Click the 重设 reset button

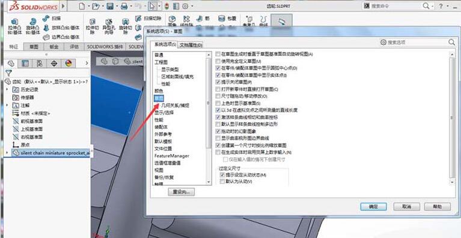click(x=182, y=192)
